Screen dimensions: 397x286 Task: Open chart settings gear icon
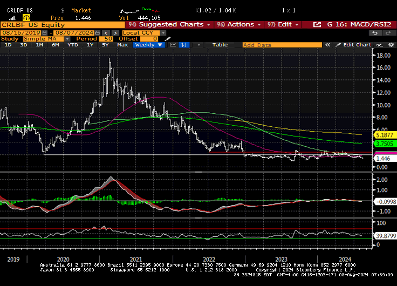tap(391, 45)
